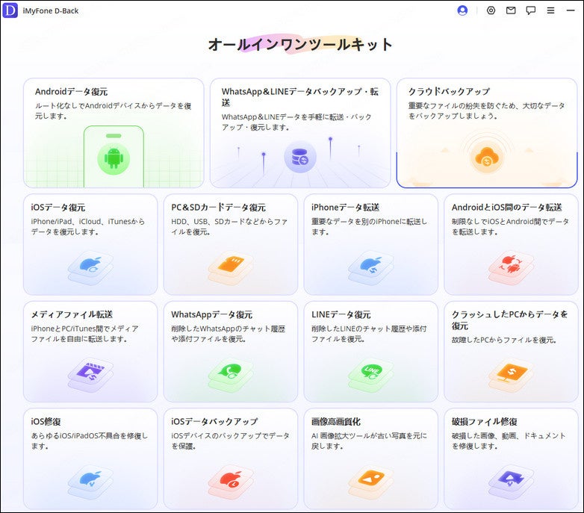Image resolution: width=584 pixels, height=513 pixels.
Task: Click the WhatsApp&LINEデータを手軽に転送 description text
Action: 296,122
